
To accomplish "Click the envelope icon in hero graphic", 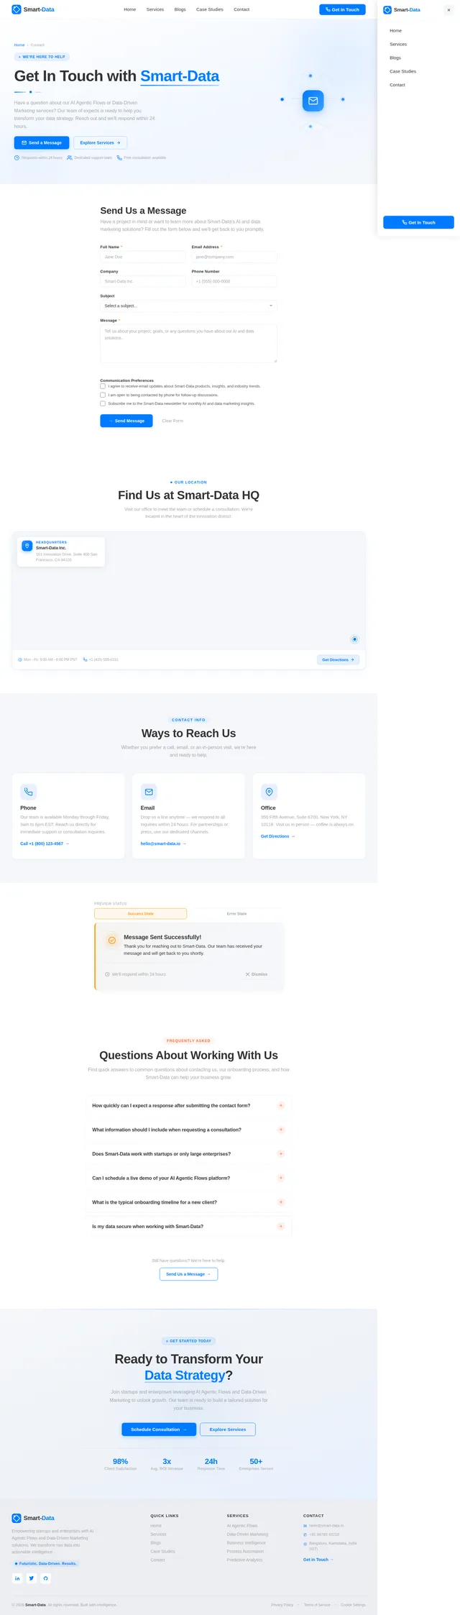I will pos(313,101).
